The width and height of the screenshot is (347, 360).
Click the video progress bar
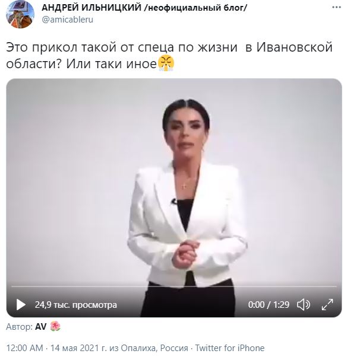coord(174,286)
